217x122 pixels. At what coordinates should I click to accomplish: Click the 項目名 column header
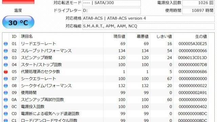pyautogui.click(x=27, y=36)
